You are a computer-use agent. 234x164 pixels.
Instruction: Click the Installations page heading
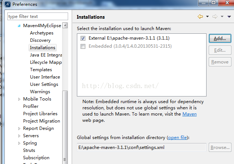91,17
